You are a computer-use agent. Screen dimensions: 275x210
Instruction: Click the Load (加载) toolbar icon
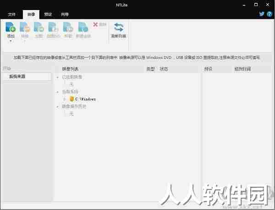coord(68,27)
